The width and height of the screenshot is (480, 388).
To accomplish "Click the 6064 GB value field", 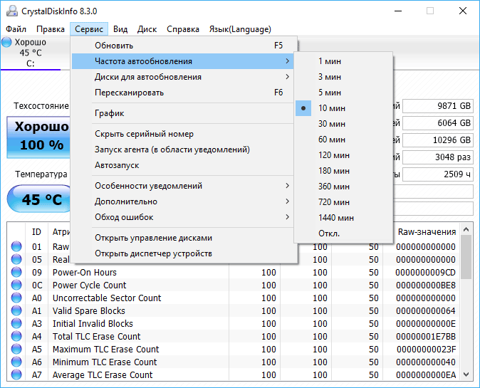I will pos(438,123).
